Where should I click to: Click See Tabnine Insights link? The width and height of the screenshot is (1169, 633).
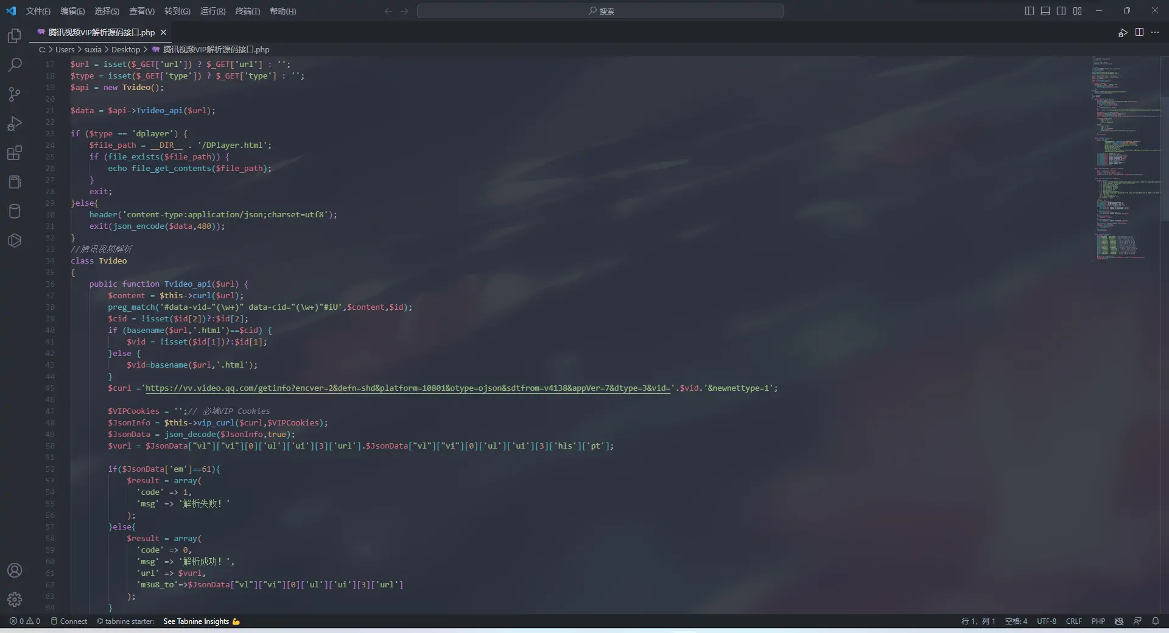202,621
